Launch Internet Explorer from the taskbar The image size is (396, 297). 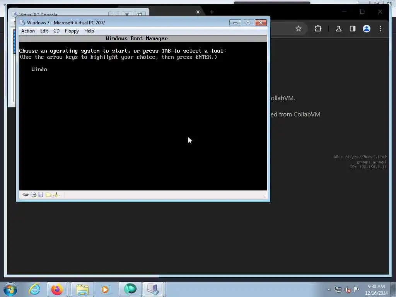point(34,289)
